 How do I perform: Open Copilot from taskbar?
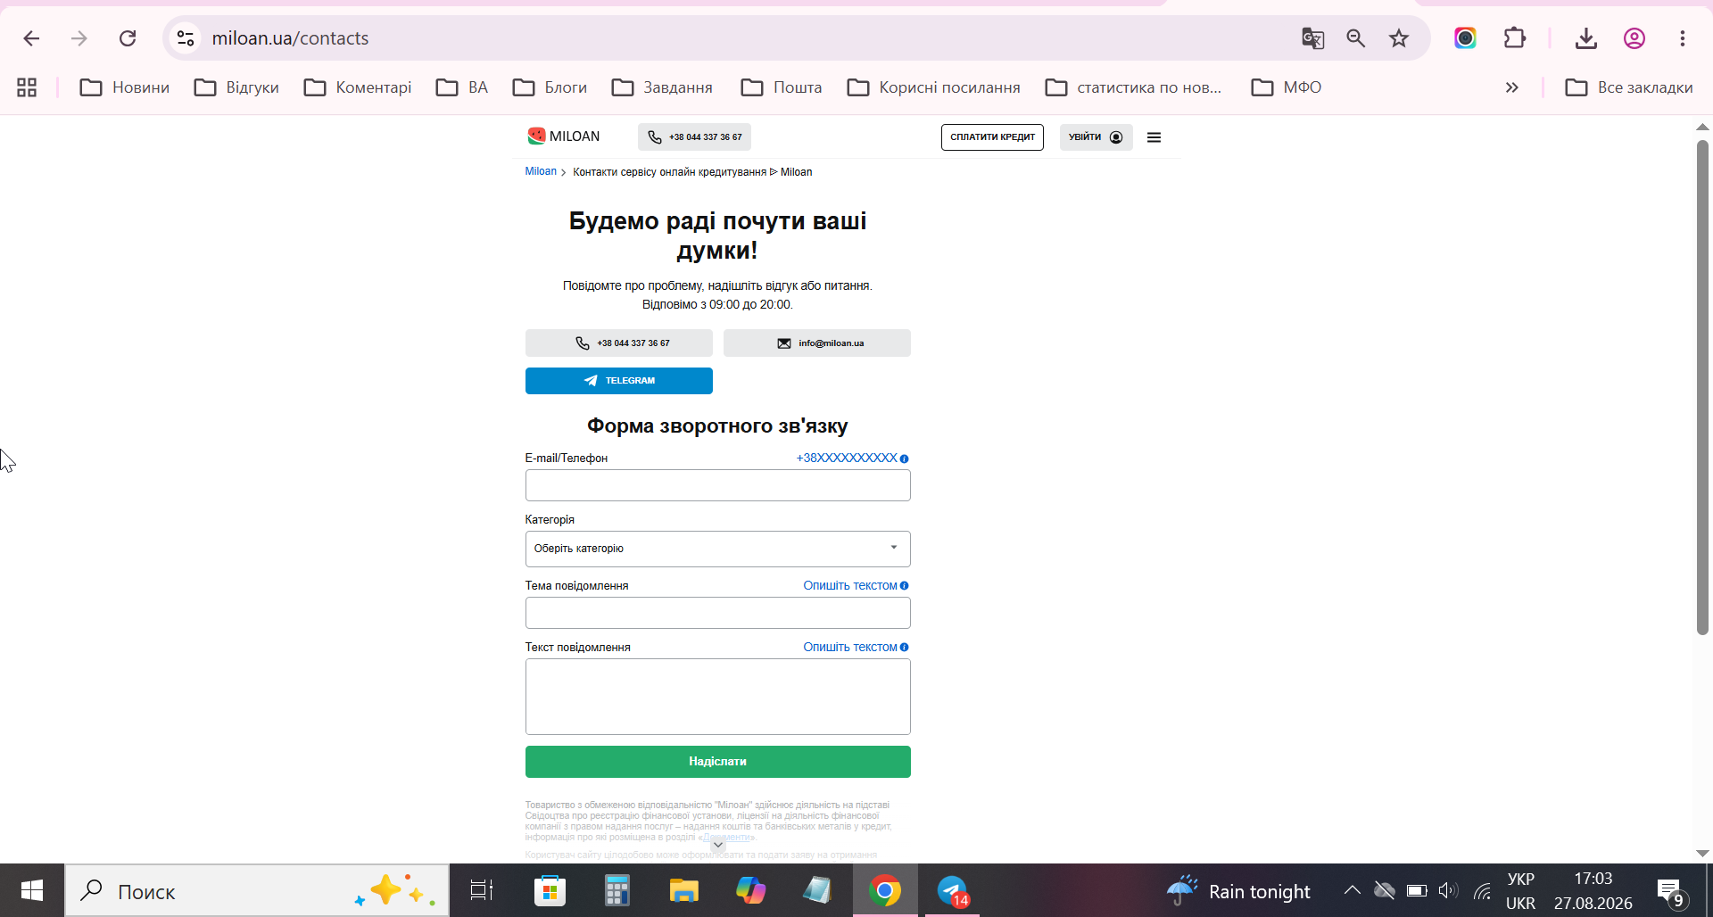[750, 890]
